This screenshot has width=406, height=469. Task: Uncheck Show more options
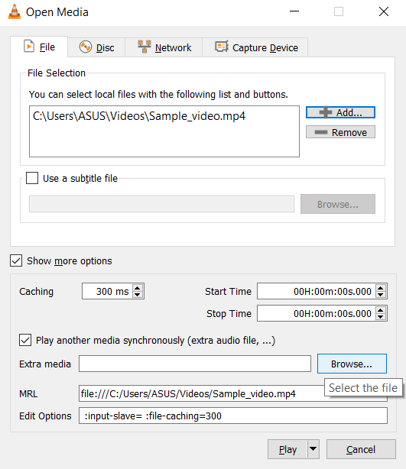click(16, 260)
